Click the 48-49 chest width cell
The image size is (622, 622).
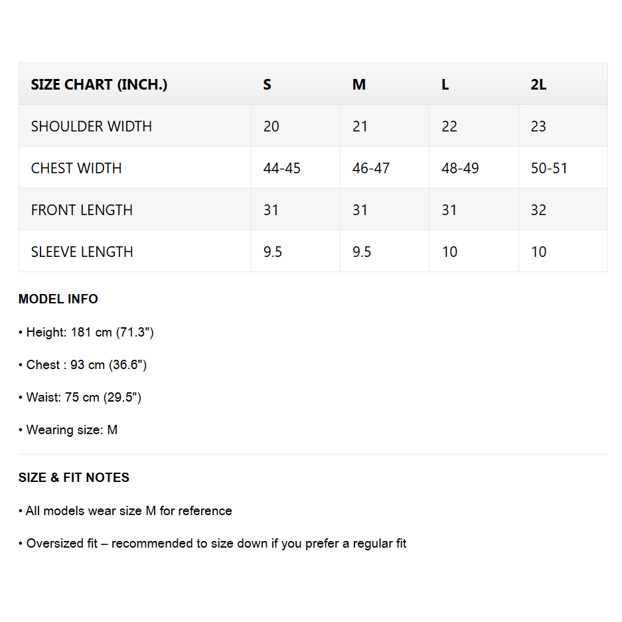pos(460,168)
